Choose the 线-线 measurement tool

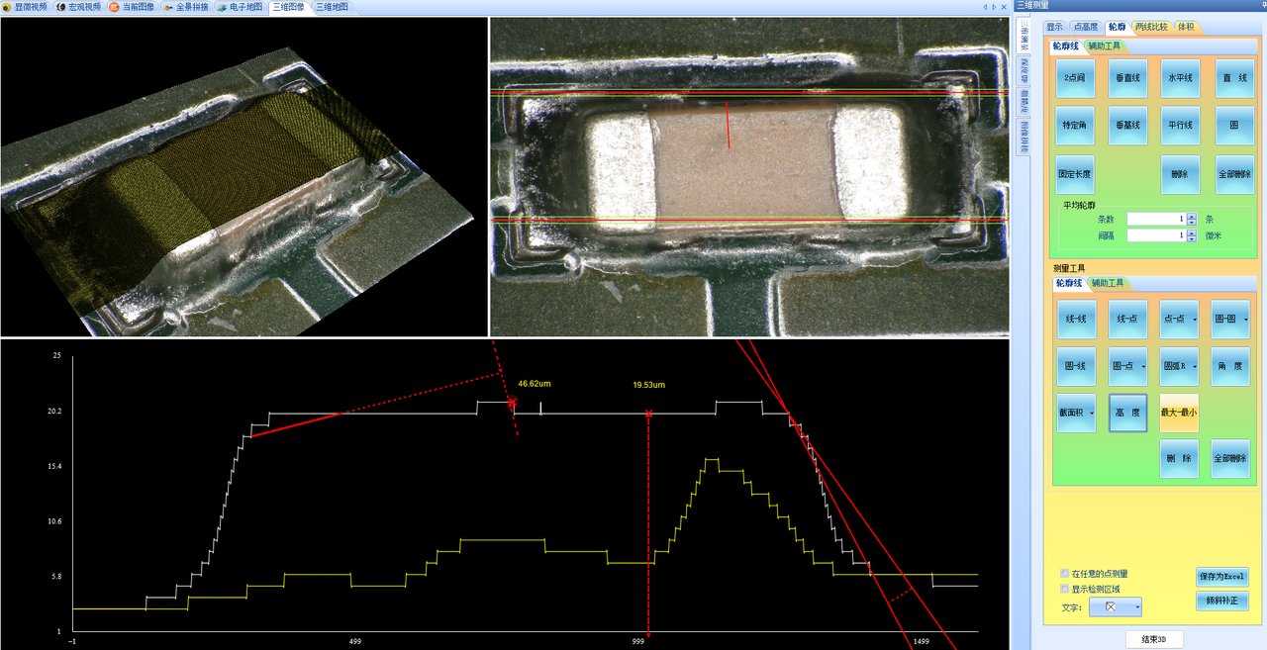(1076, 320)
